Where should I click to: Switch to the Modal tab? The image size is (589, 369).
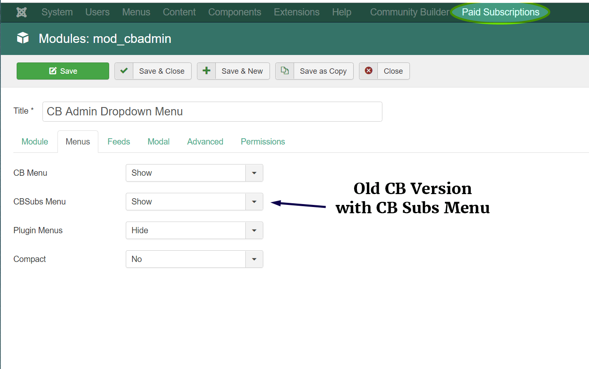pos(159,142)
